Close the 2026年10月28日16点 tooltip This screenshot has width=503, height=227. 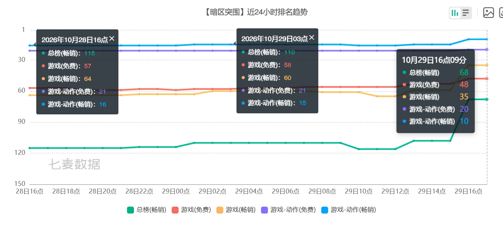click(112, 39)
